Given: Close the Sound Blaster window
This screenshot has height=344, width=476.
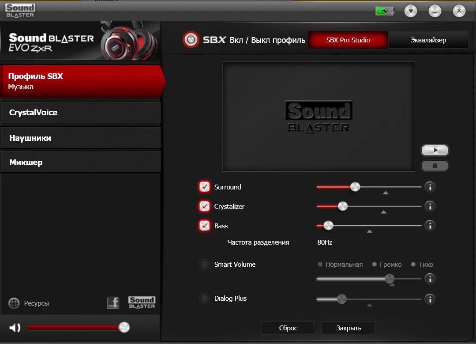Looking at the screenshot, I should tap(459, 11).
